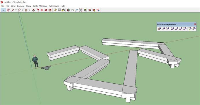Click the s4u line-to-component icon without letter
200x105 pixels.
tap(164, 29)
